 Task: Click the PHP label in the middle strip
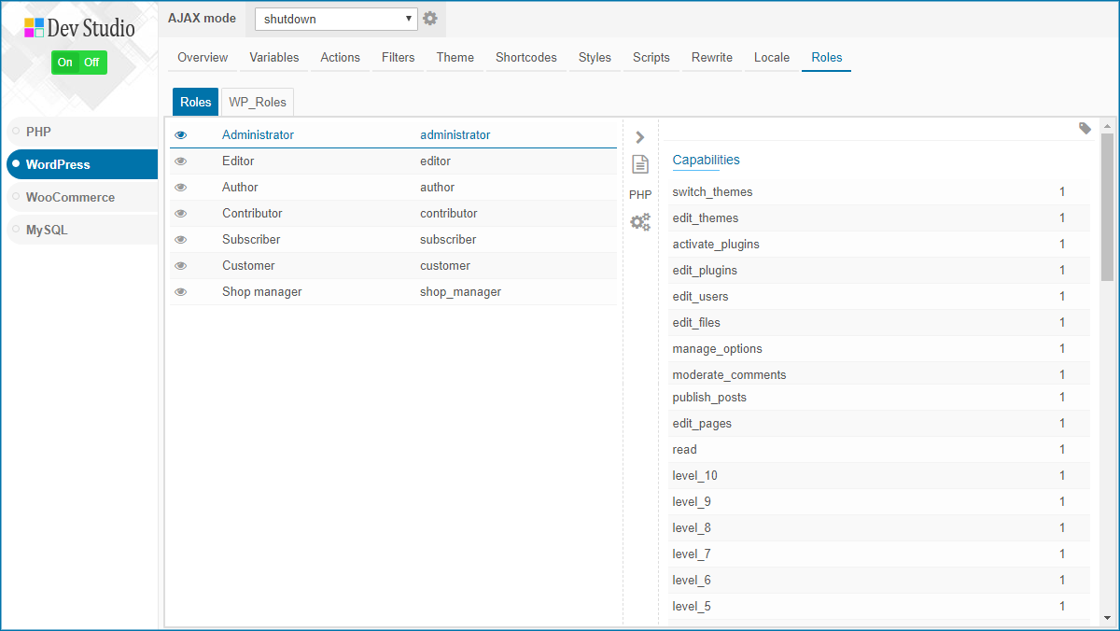(x=640, y=195)
